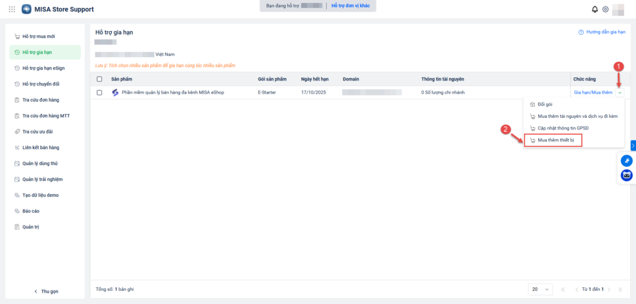Viewport: 636px width, 304px height.
Task: Open Hỗ trợ mua mới in sidebar
Action: 45,37
